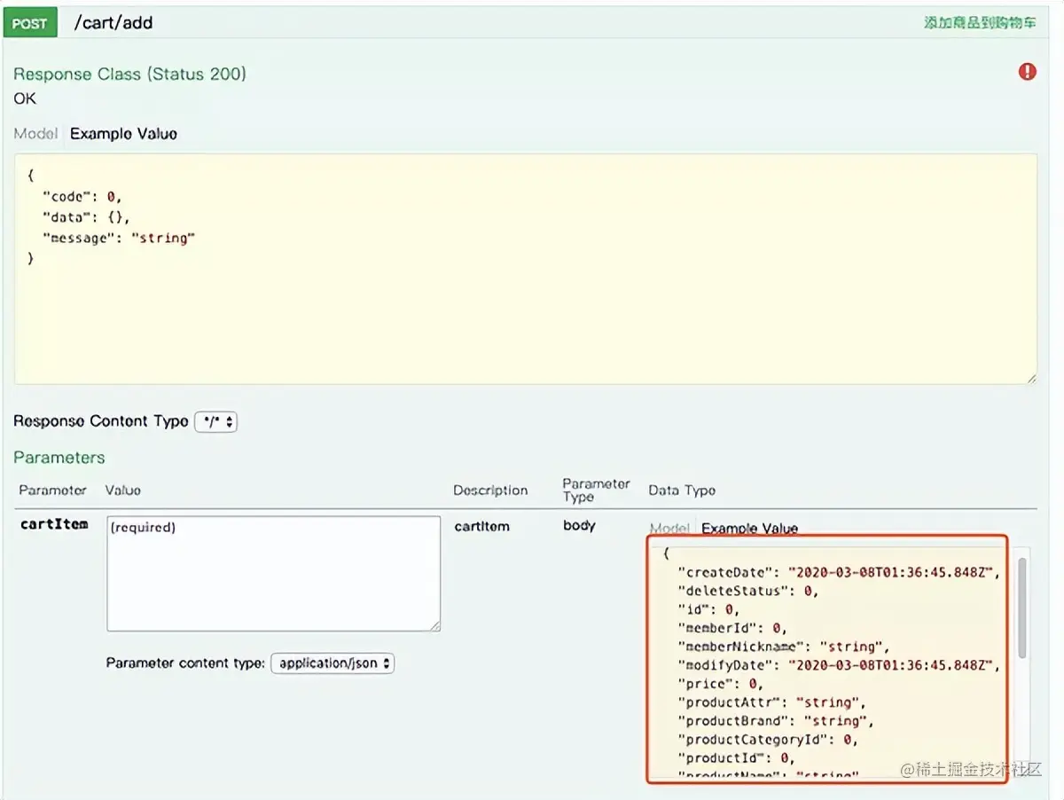Click the "productBrand": "string" line
The width and height of the screenshot is (1064, 800).
click(776, 721)
